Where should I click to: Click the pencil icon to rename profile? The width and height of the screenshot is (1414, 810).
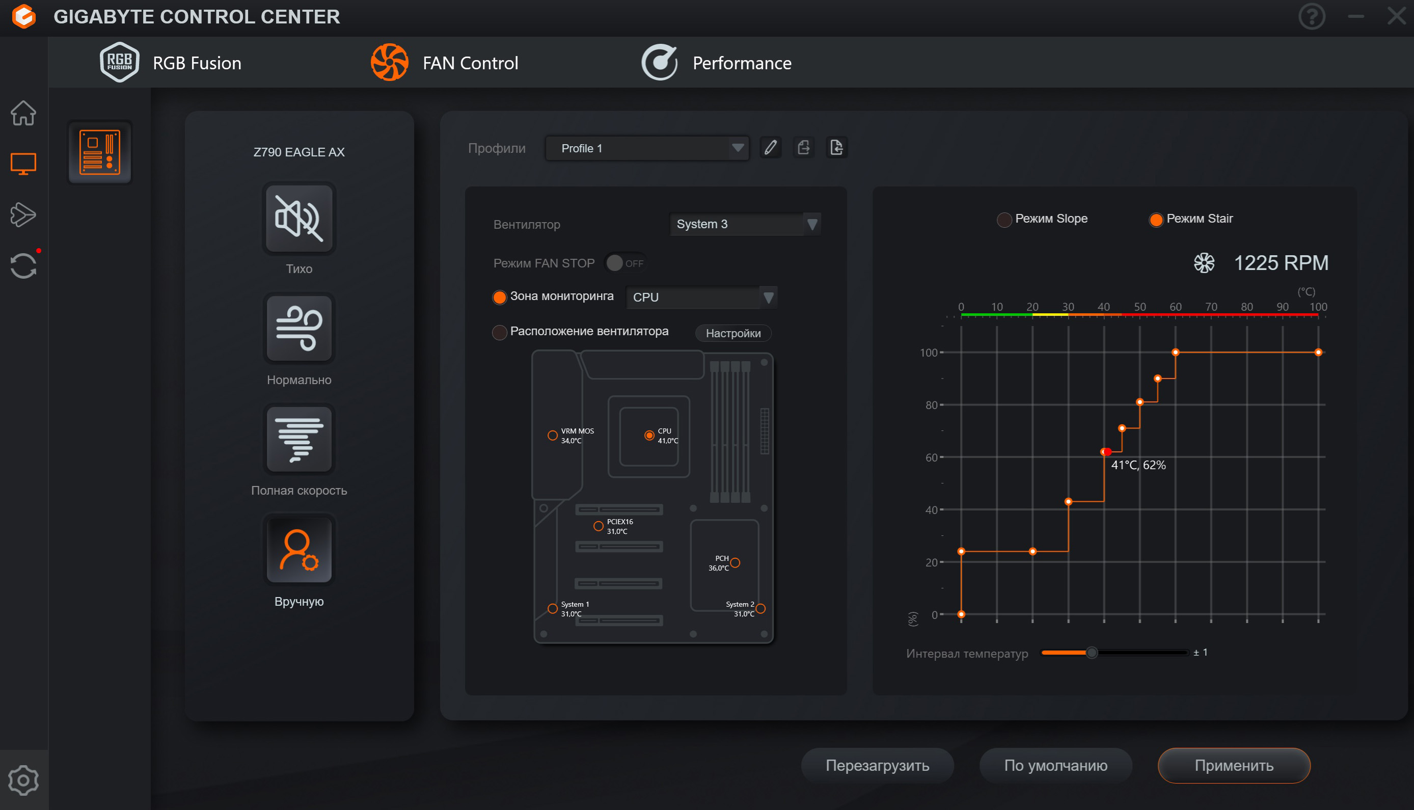point(770,148)
